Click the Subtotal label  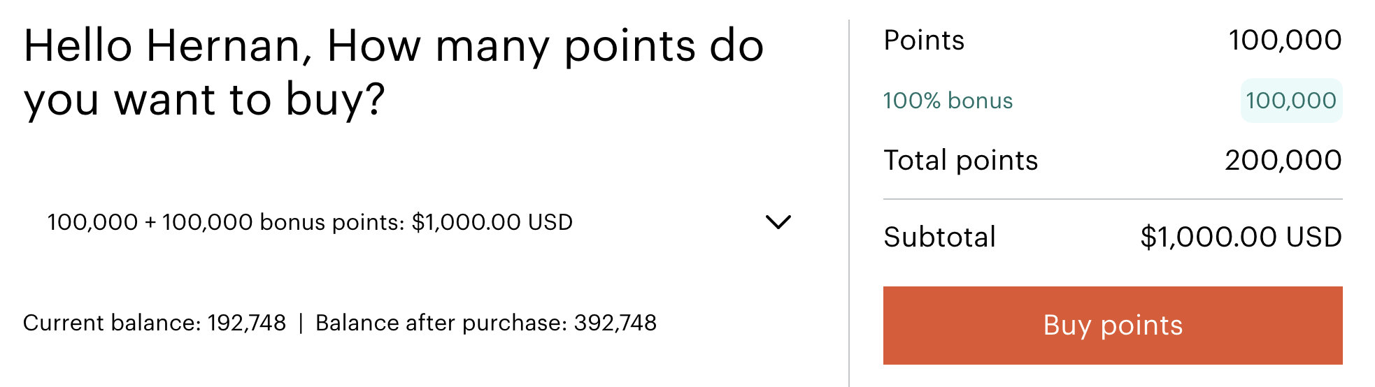(x=939, y=238)
